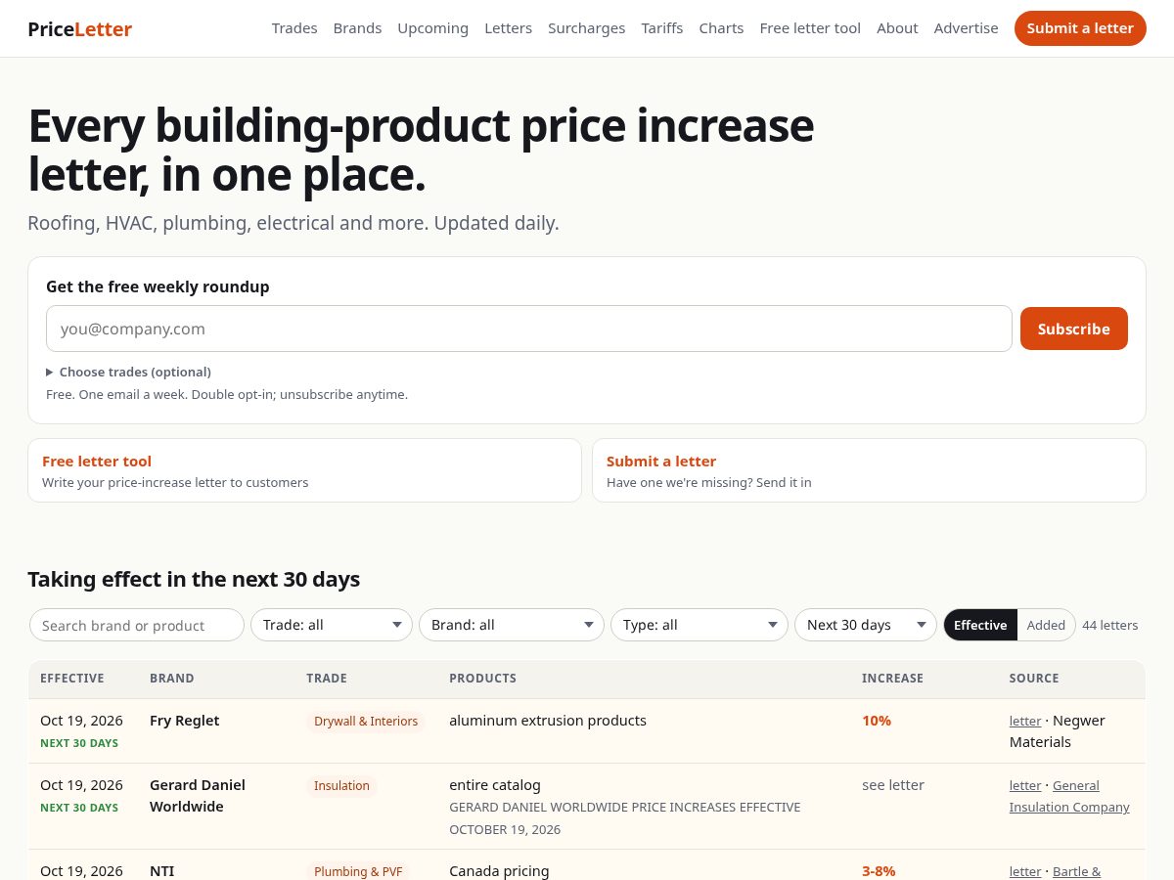The height and width of the screenshot is (880, 1174).
Task: Open the PriceLetter home logo
Action: [x=79, y=28]
